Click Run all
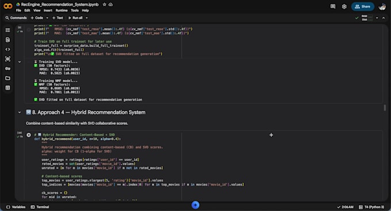Image resolution: width=391 pixels, height=211 pixels. [75, 18]
